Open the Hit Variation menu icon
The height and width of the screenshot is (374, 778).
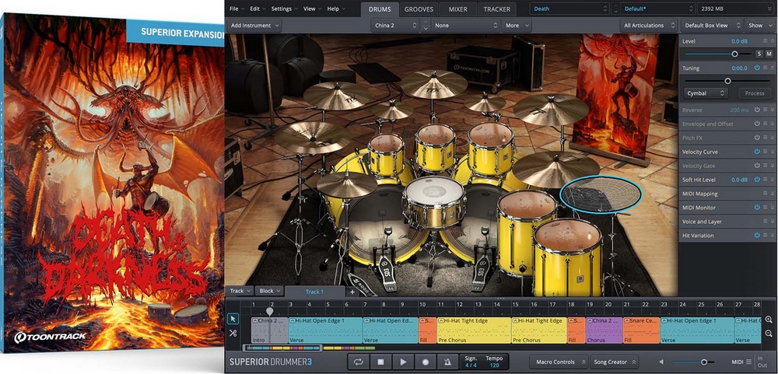click(x=765, y=235)
